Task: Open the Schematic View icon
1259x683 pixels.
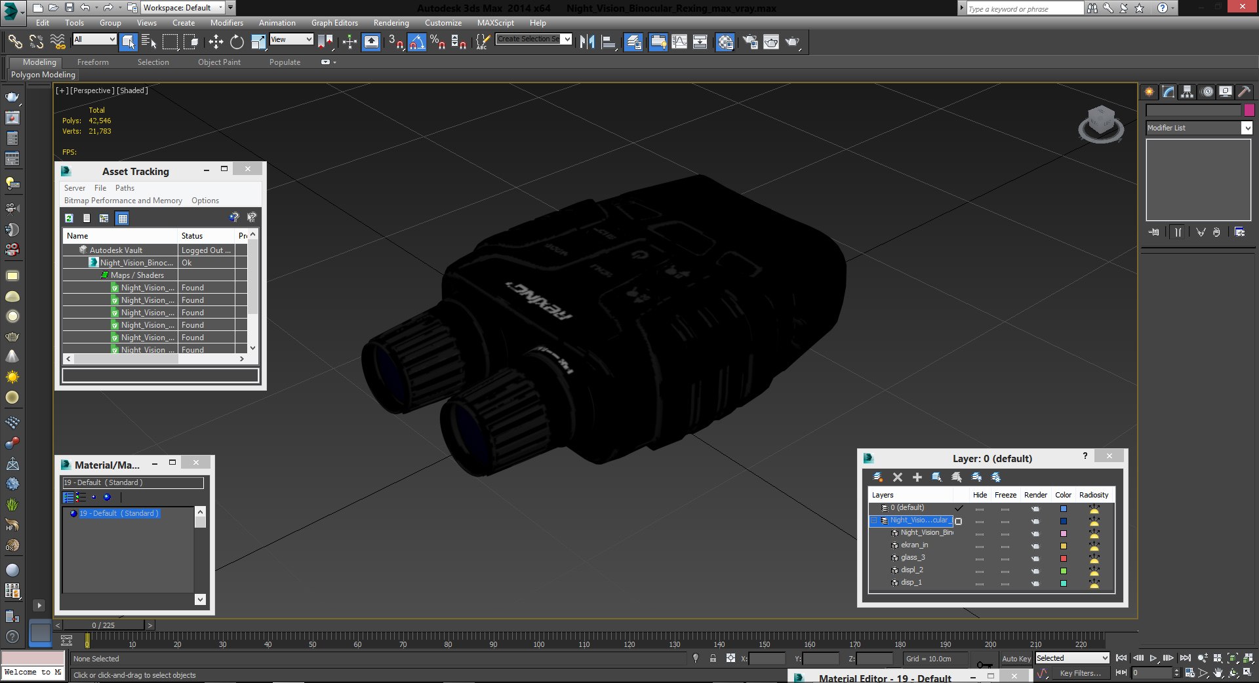Action: (x=700, y=42)
